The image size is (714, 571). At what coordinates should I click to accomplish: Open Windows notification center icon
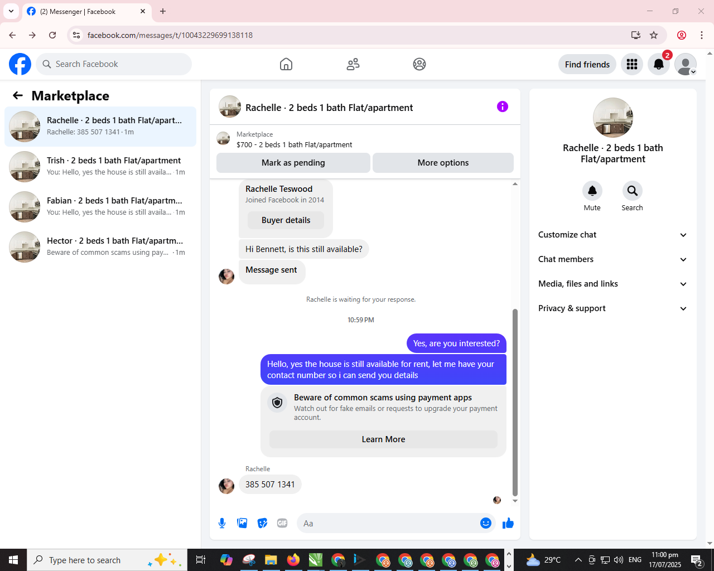coord(697,560)
